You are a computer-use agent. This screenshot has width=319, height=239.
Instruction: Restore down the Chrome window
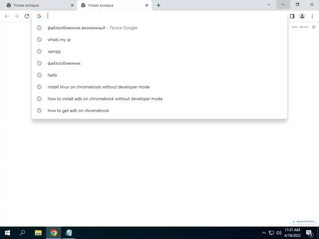298,4
